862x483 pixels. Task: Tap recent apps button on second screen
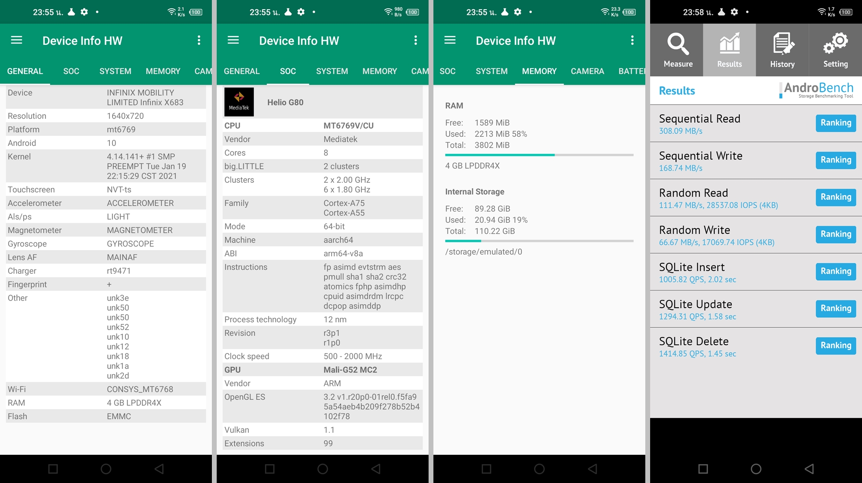pos(270,469)
